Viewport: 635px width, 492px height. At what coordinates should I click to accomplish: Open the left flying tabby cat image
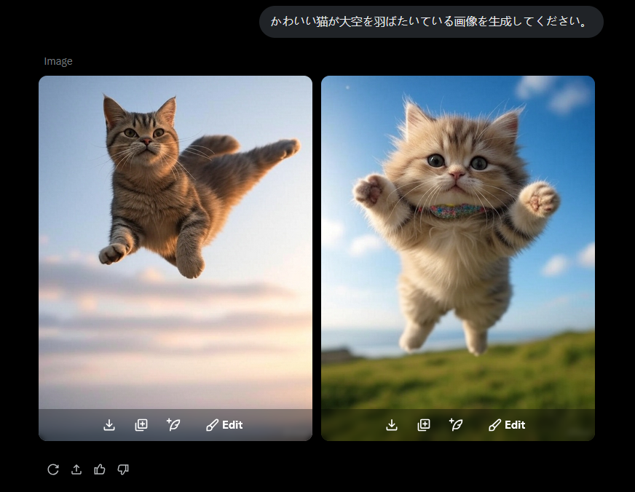coord(175,240)
